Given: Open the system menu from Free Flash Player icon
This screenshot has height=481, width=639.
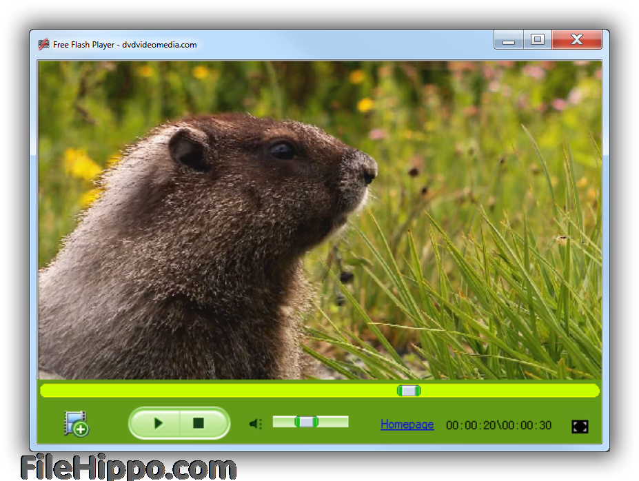Looking at the screenshot, I should [43, 45].
